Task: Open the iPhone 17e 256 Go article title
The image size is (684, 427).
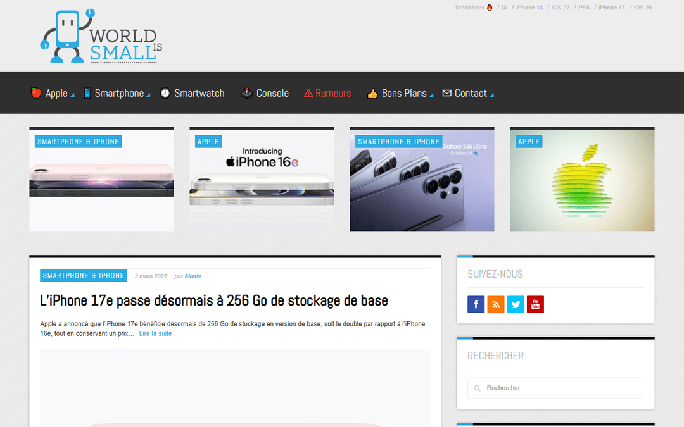Action: click(214, 300)
